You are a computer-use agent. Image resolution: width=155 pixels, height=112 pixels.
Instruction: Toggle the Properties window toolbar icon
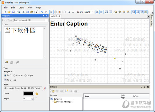coord(133,12)
